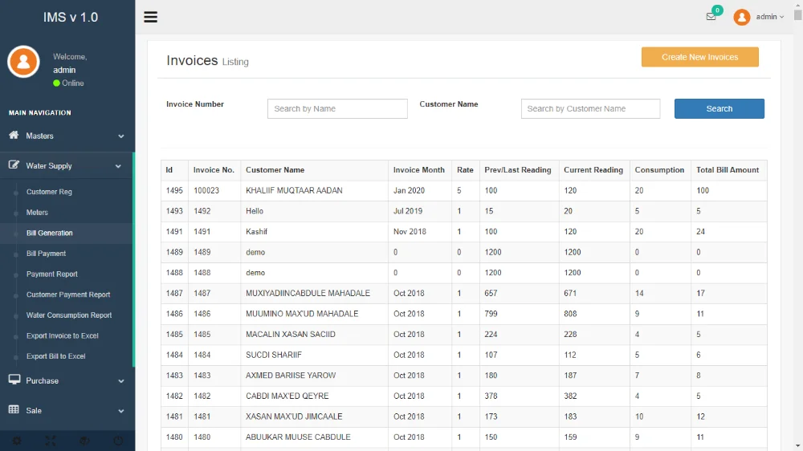803x451 pixels.
Task: Open the mail notifications envelope icon
Action: tap(711, 17)
